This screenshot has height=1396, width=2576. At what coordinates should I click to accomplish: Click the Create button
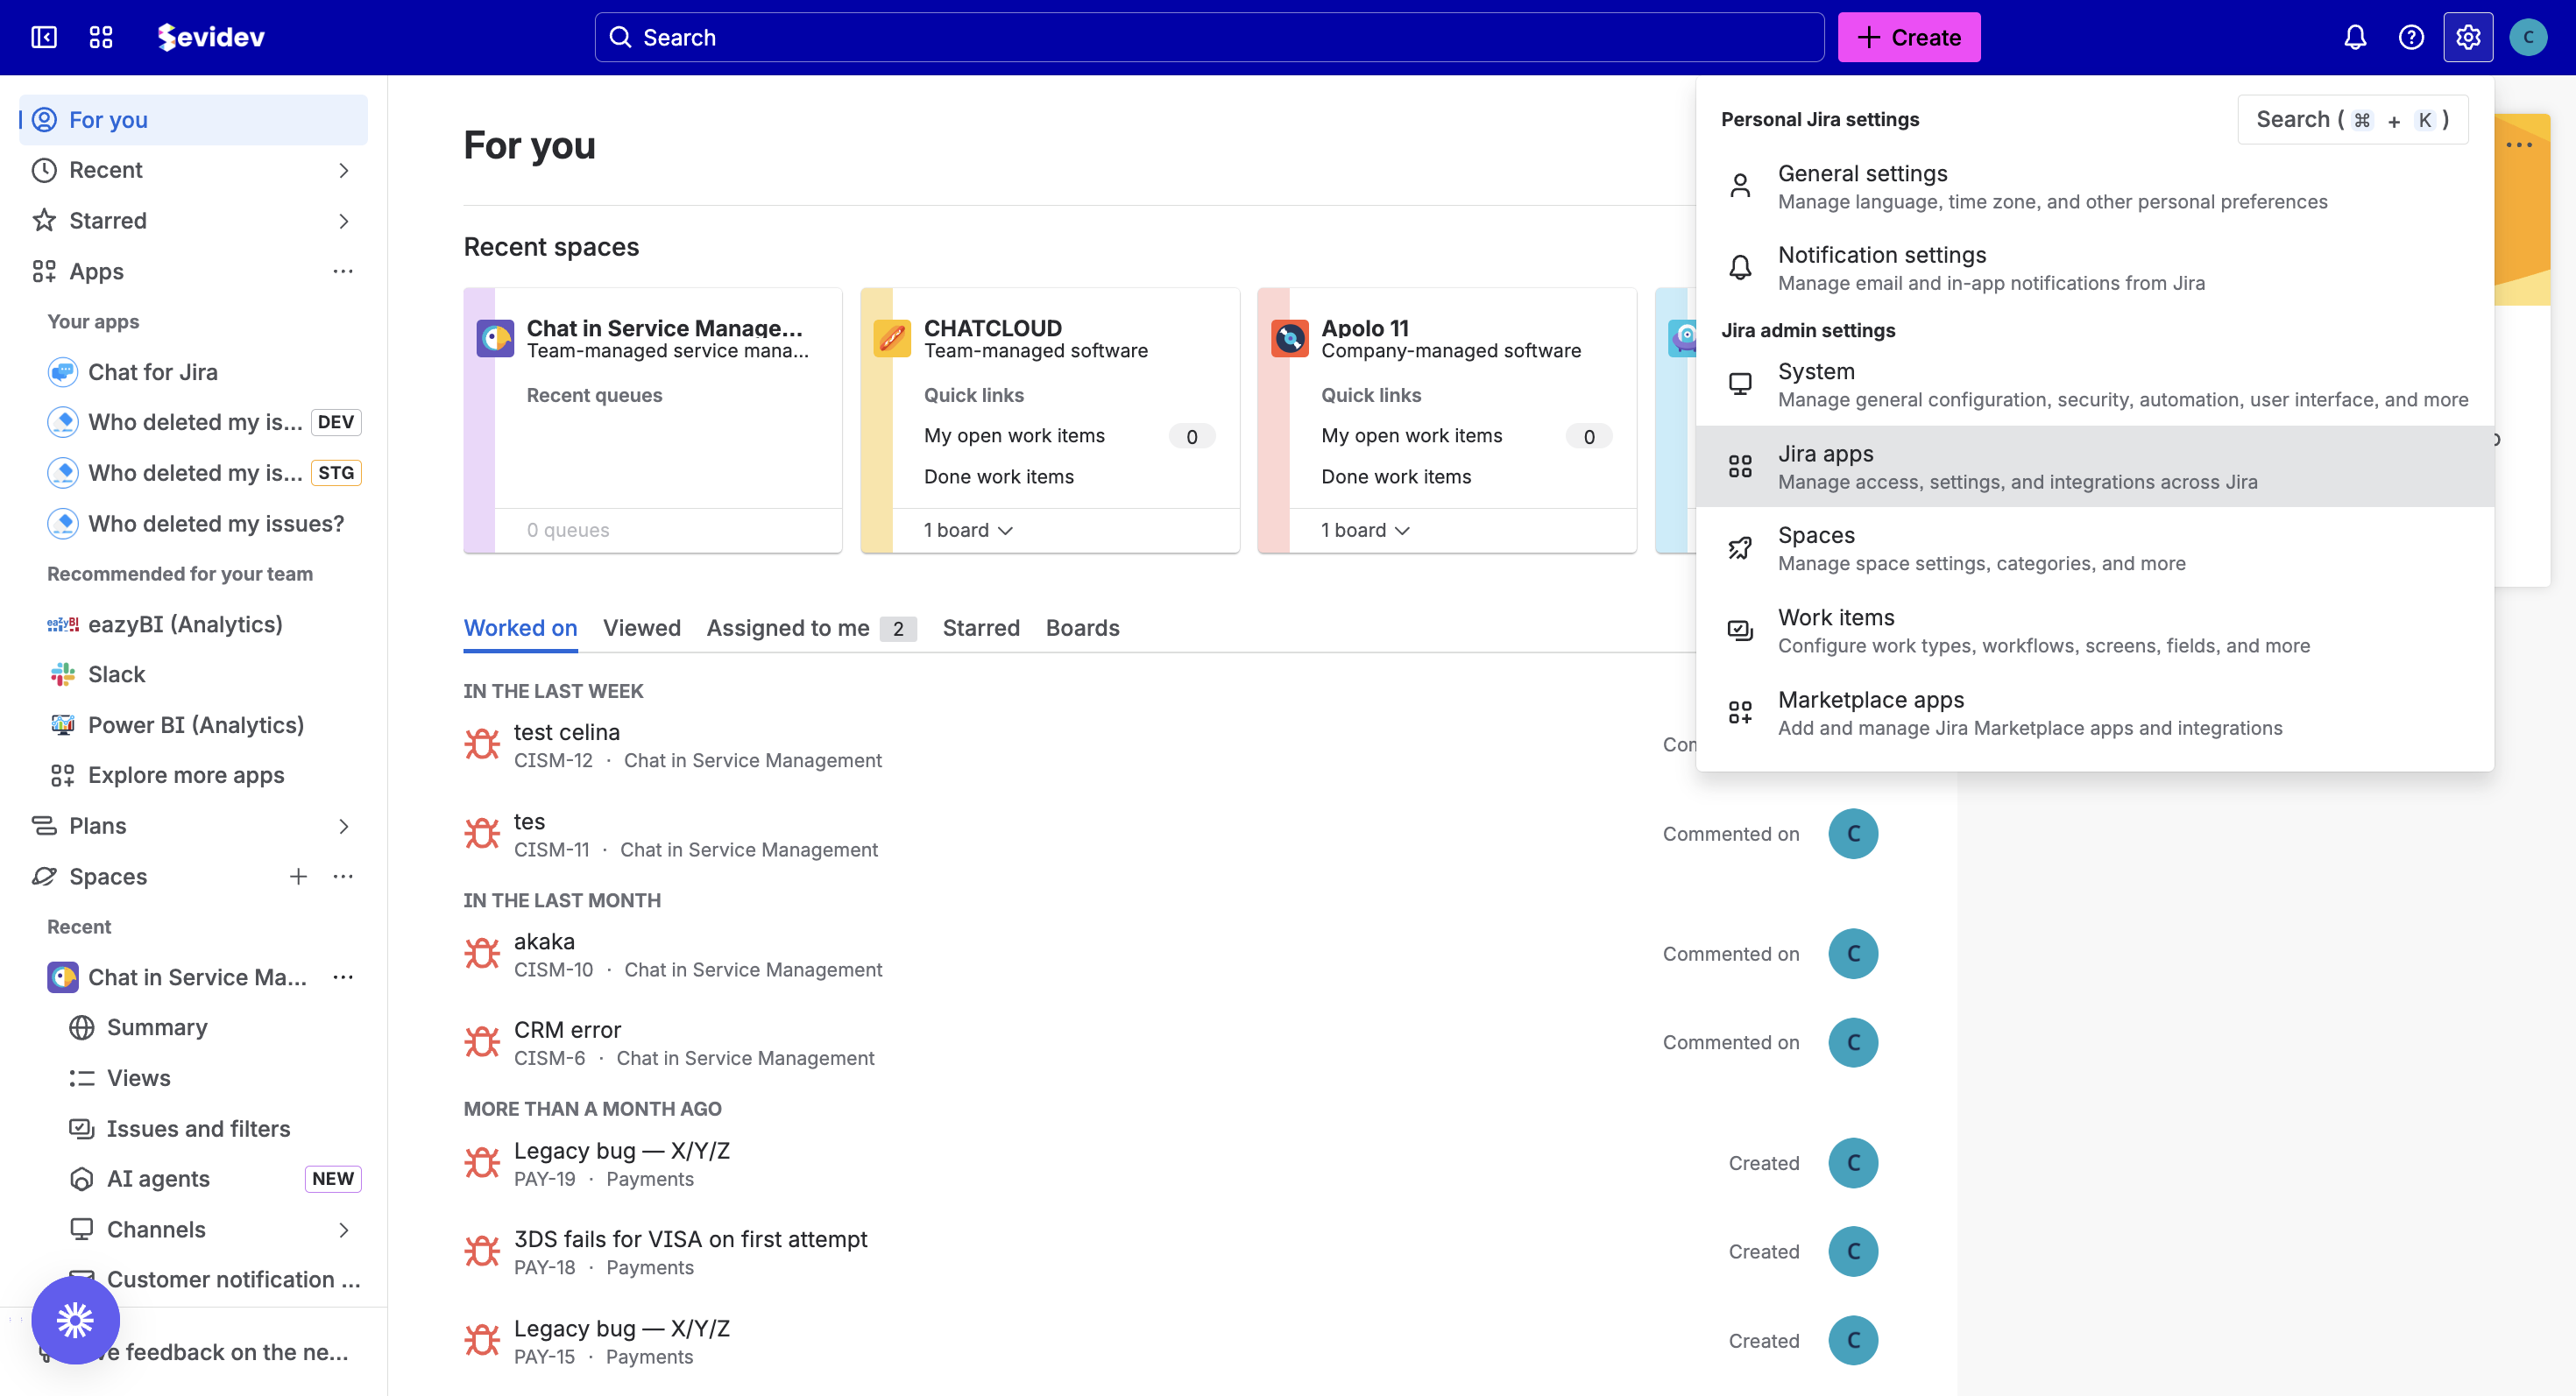pyautogui.click(x=1908, y=37)
